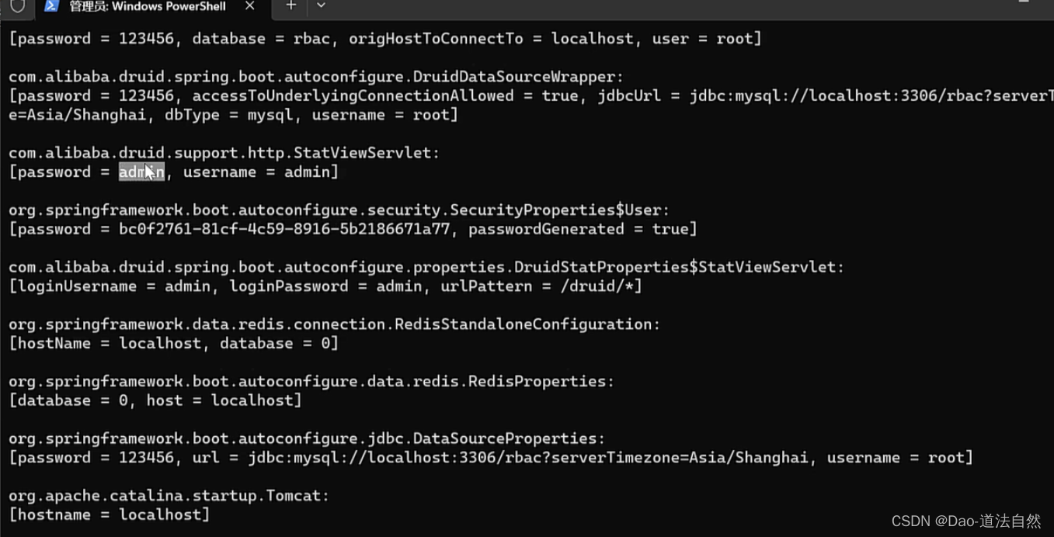Open a new terminal tab with the plus icon
This screenshot has width=1054, height=537.
click(x=290, y=6)
